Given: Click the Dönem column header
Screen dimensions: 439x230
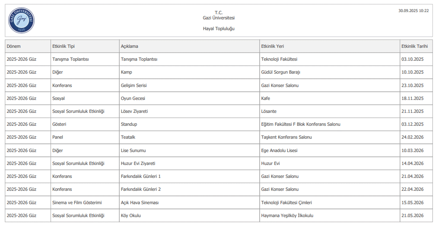Looking at the screenshot, I should coord(14,47).
